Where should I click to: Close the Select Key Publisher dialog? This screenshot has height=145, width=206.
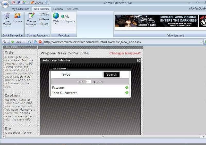coord(139,60)
